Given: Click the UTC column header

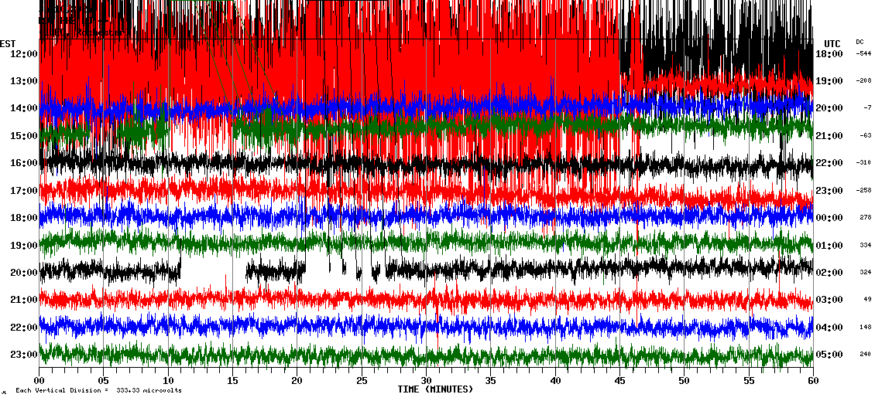Looking at the screenshot, I should pyautogui.click(x=832, y=43).
